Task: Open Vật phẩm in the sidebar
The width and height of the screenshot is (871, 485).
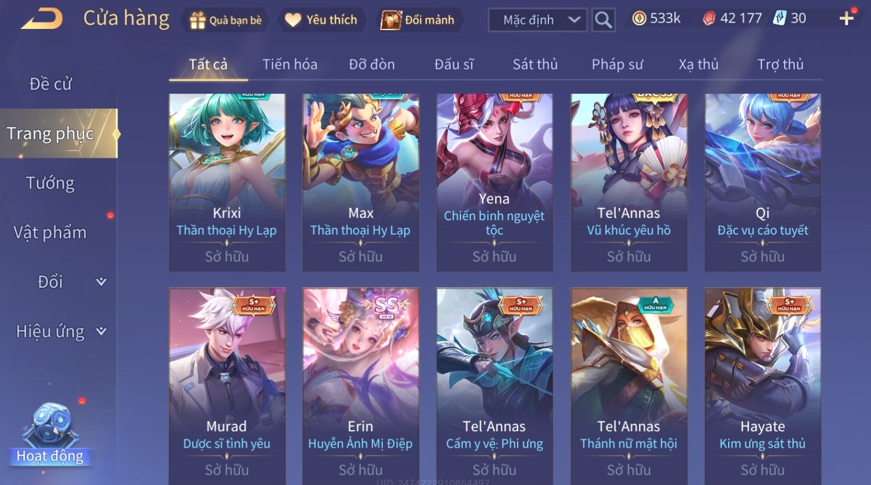Action: coord(50,232)
